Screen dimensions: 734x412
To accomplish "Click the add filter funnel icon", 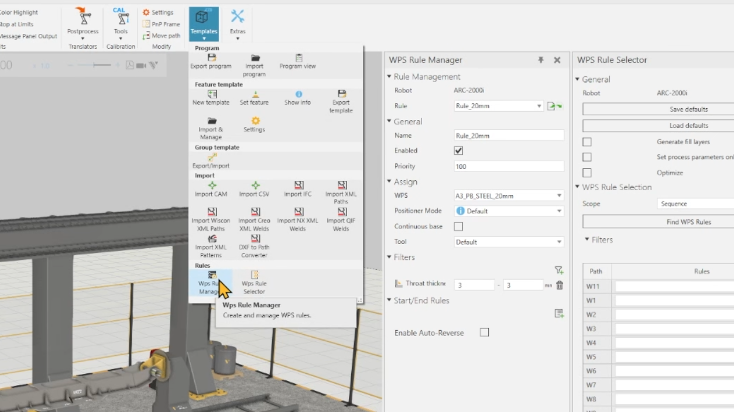I will (x=559, y=270).
